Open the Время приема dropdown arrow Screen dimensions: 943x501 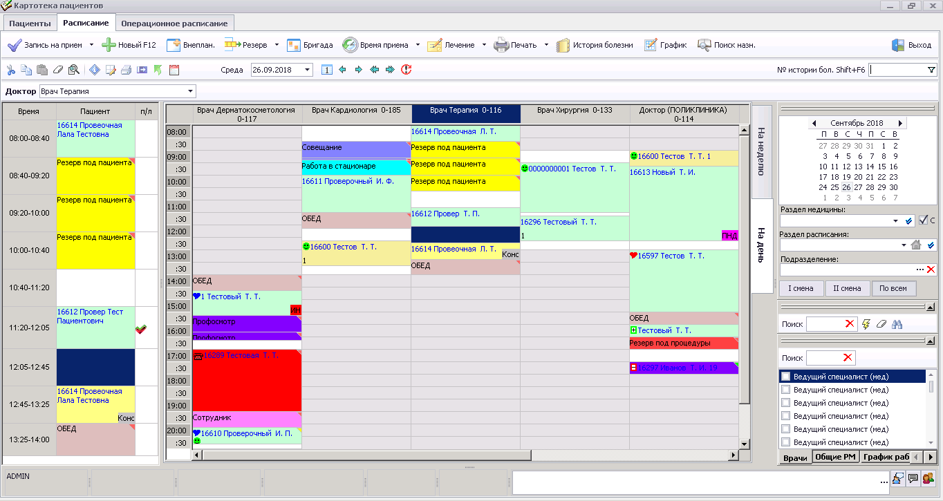click(x=418, y=45)
